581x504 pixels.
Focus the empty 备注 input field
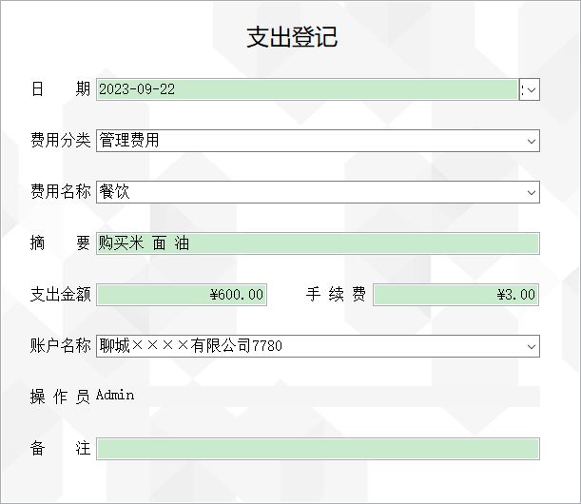(318, 449)
